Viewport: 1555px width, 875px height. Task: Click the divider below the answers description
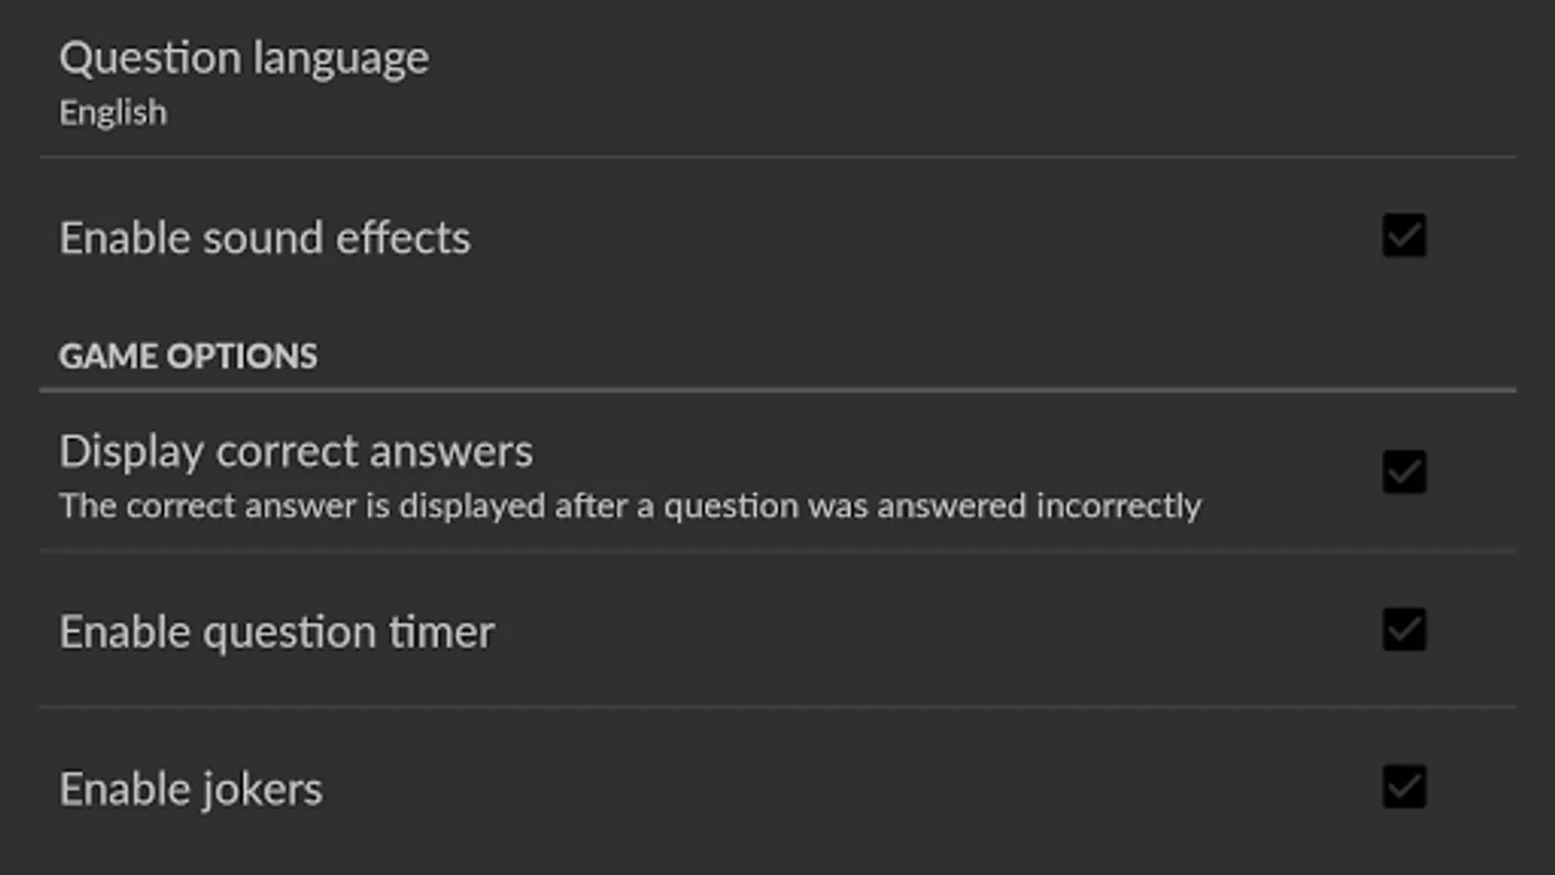pos(777,551)
